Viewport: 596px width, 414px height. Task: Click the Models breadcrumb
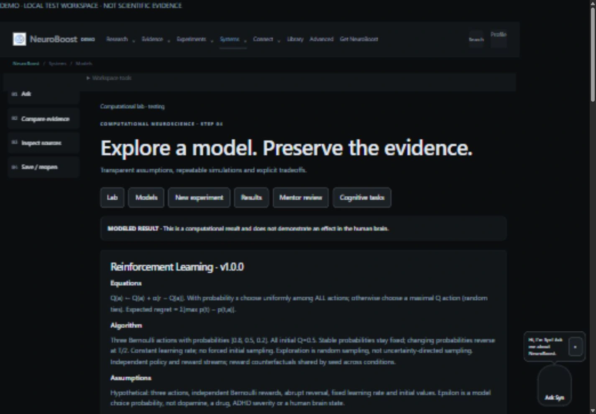coord(84,64)
